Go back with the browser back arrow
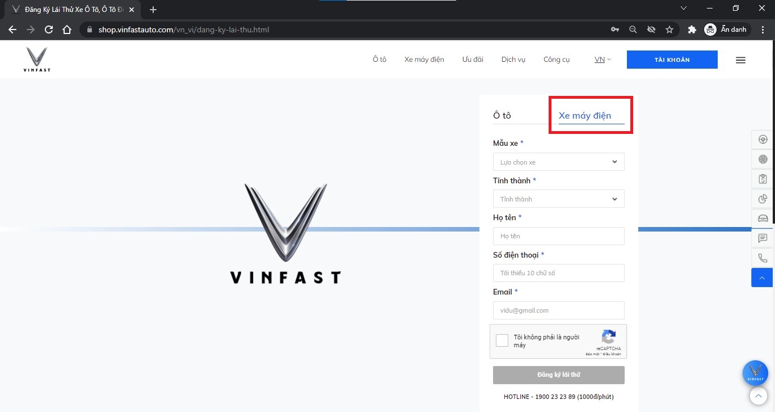 click(12, 30)
